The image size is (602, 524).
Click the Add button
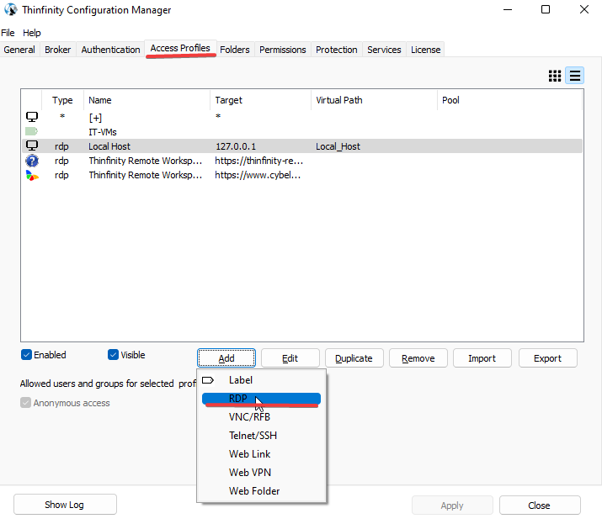(x=226, y=358)
